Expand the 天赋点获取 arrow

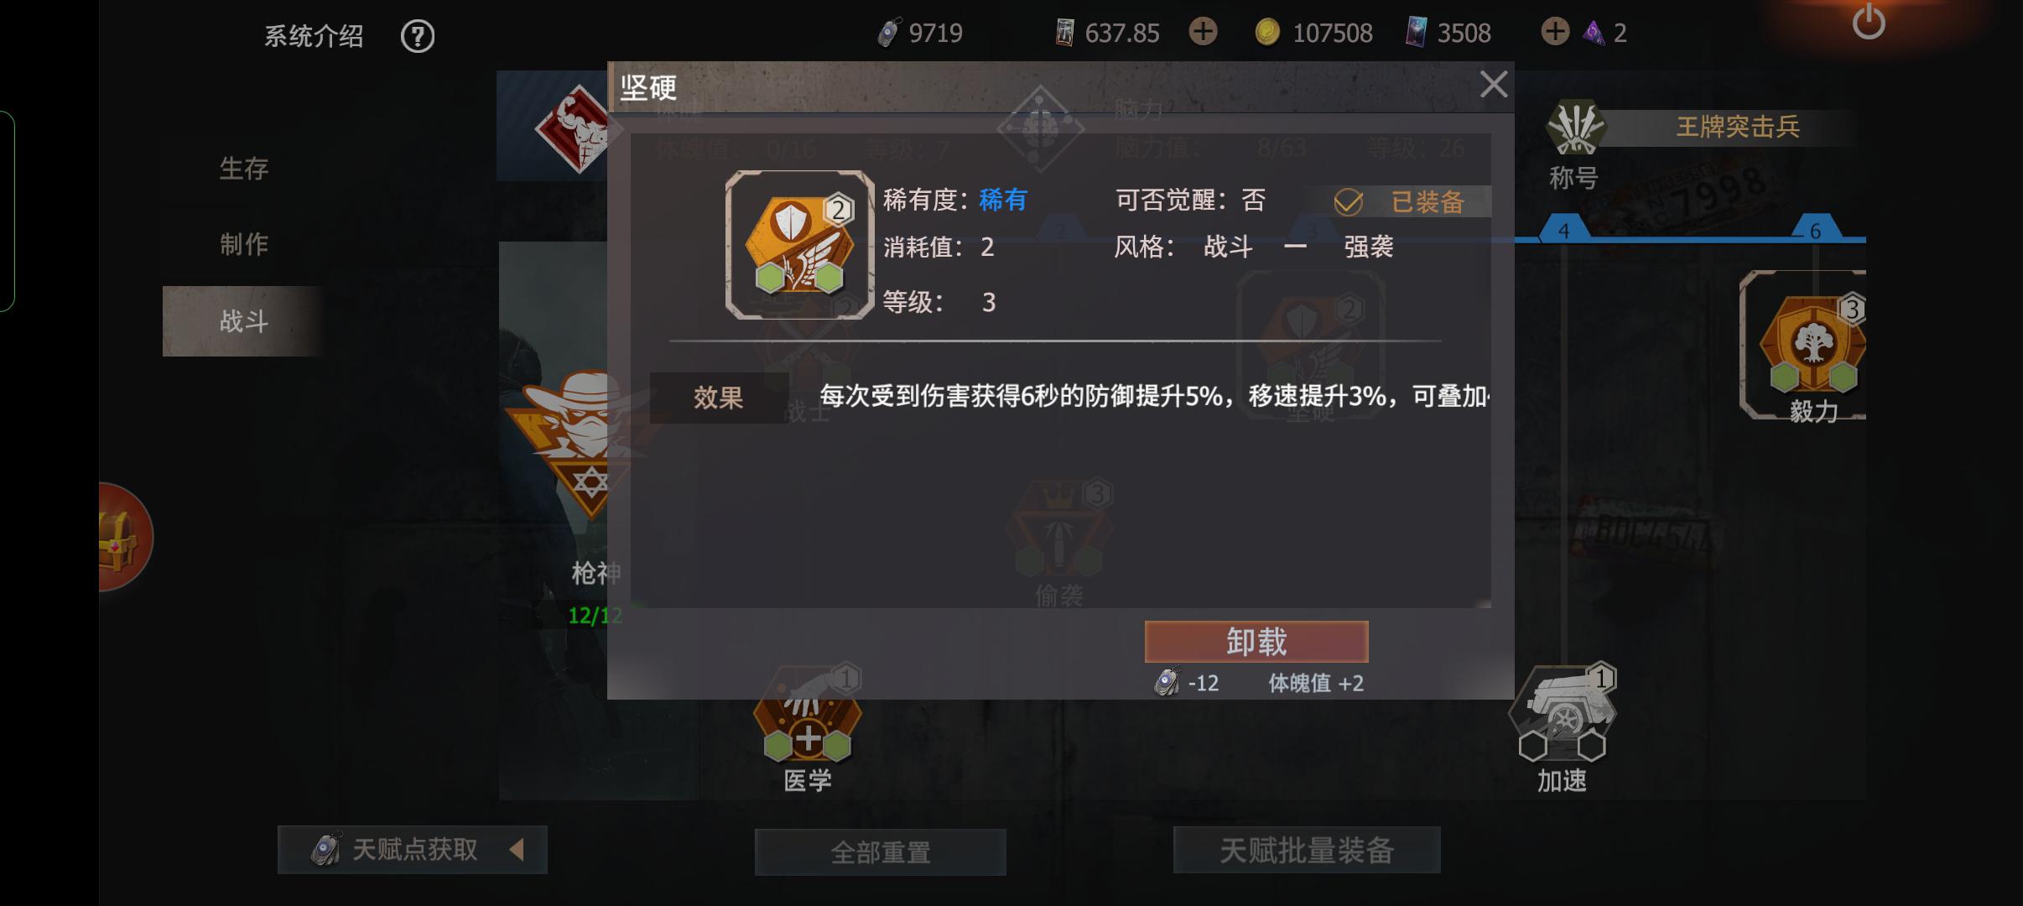[517, 850]
